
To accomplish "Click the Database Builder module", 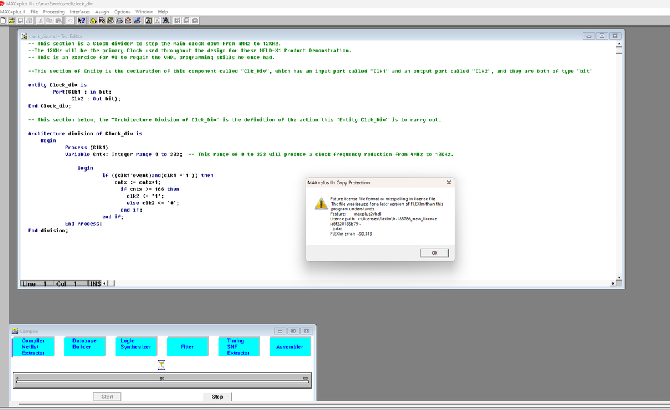I will pyautogui.click(x=85, y=346).
